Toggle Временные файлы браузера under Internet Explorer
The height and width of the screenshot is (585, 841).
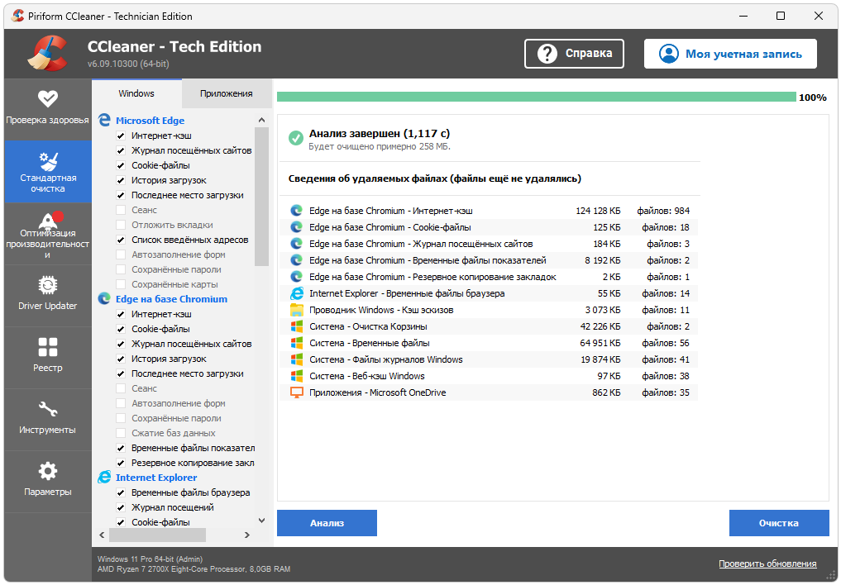[x=121, y=492]
